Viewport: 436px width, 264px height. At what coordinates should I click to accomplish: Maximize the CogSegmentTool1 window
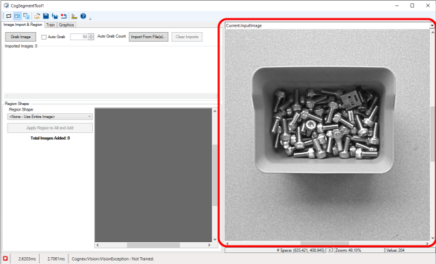coord(412,5)
